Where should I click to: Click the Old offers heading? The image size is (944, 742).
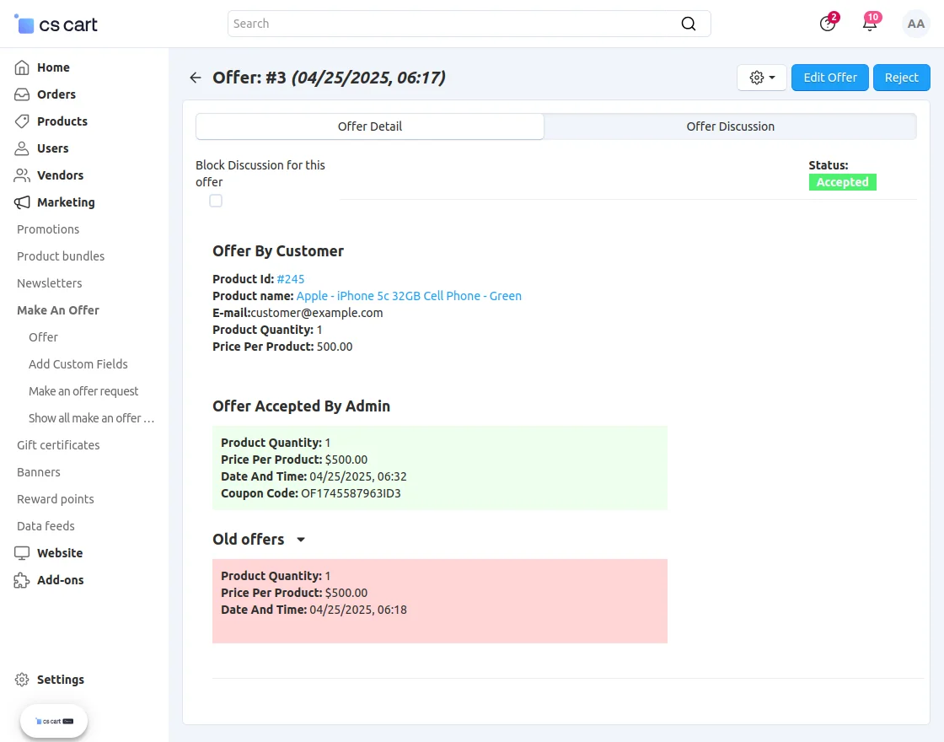click(x=248, y=540)
